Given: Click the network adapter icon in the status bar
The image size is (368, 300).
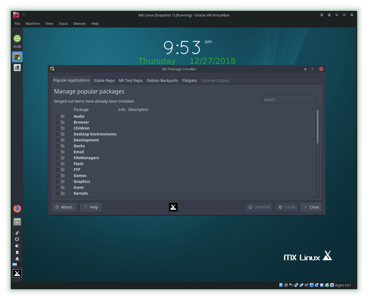Looking at the screenshot, I should (x=296, y=285).
